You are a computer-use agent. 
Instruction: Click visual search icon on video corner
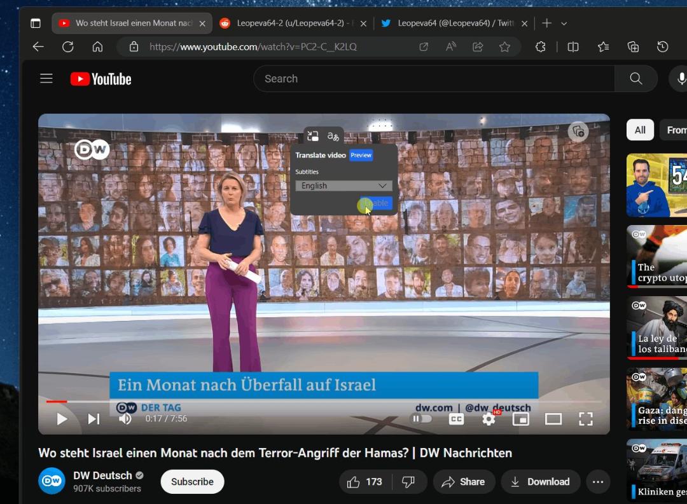578,132
